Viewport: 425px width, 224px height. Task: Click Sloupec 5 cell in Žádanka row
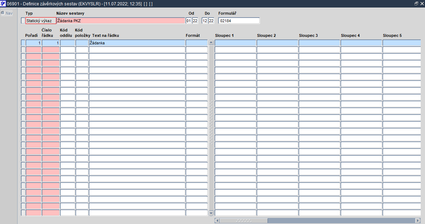[x=402, y=43]
